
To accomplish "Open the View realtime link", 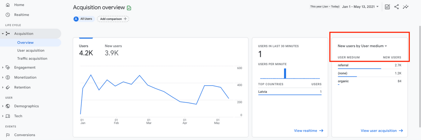I will tap(309, 131).
